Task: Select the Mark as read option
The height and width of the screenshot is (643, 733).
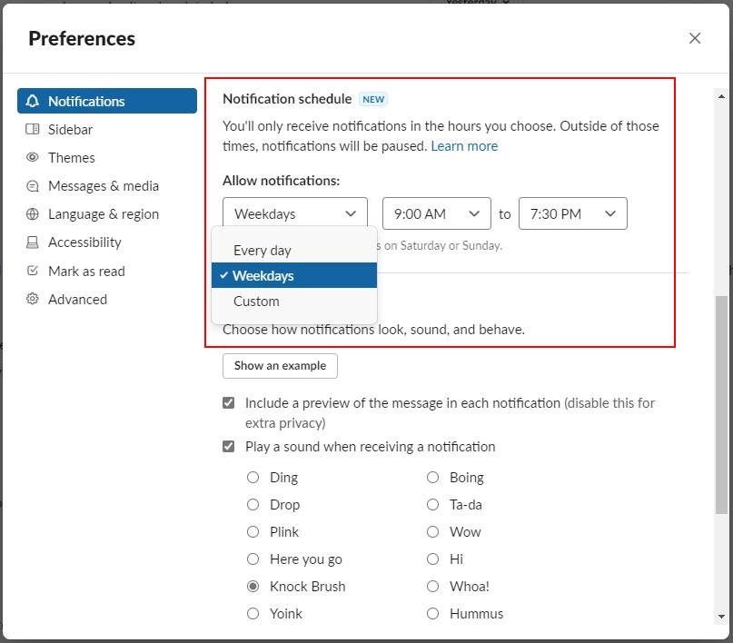Action: click(85, 271)
